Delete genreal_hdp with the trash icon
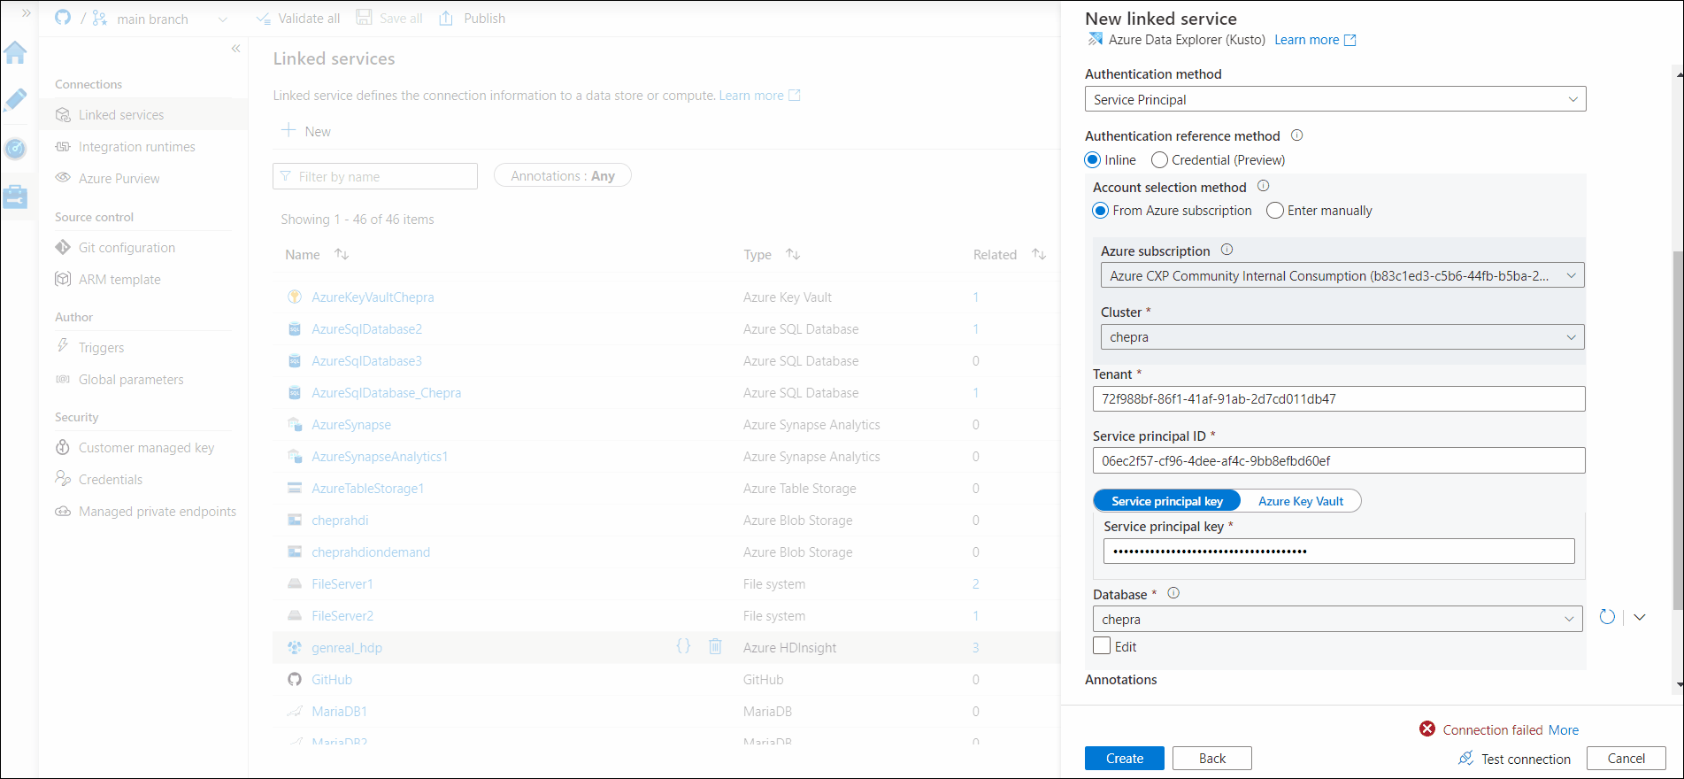 coord(715,647)
